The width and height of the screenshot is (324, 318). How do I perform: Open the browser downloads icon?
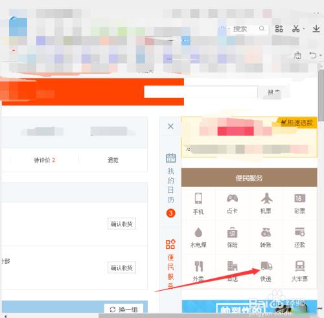316,28
